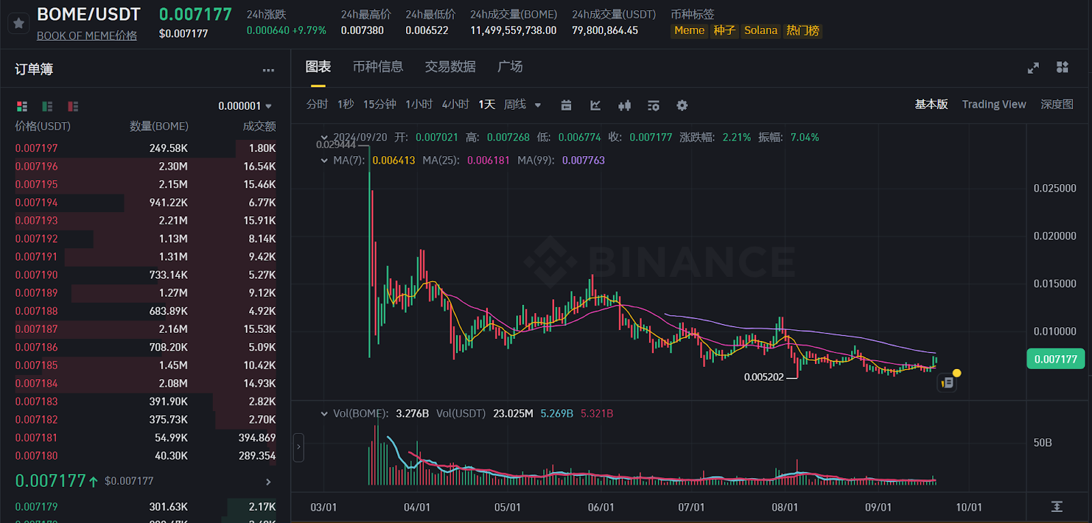
Task: Show only sell orders in order book
Action: click(73, 106)
